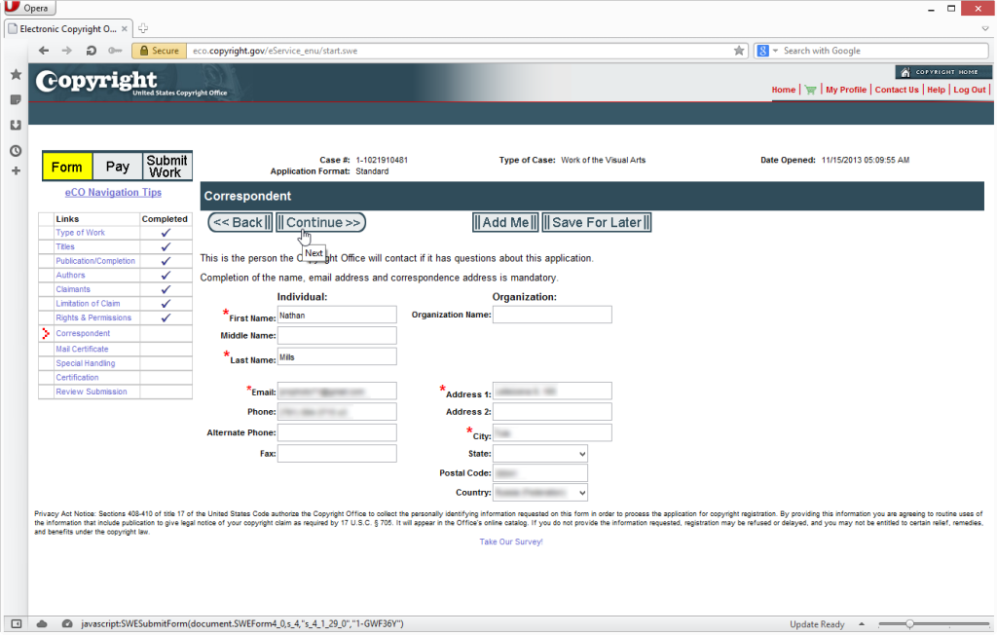Go to Rights & Permissions step
Image resolution: width=997 pixels, height=635 pixels.
[93, 318]
